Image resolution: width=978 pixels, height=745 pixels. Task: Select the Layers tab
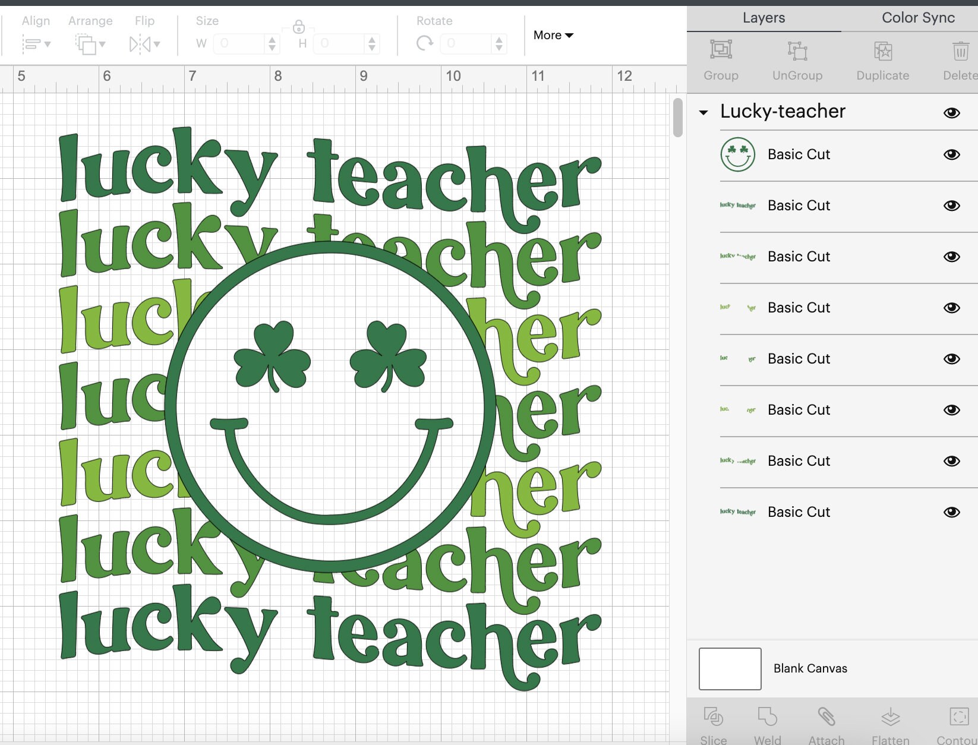(x=764, y=17)
